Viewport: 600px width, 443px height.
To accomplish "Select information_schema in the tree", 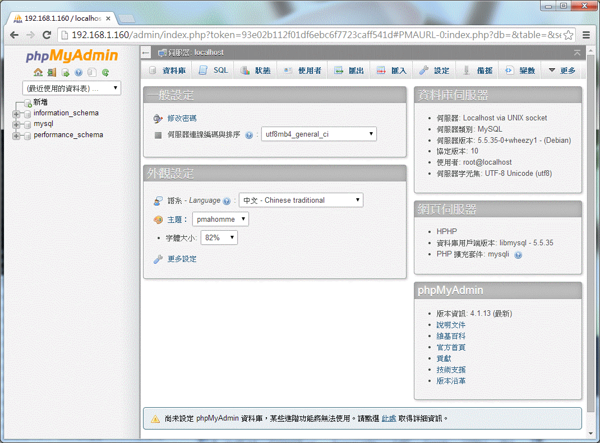I will pyautogui.click(x=66, y=113).
